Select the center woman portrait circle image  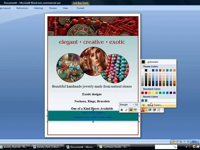click(x=94, y=61)
